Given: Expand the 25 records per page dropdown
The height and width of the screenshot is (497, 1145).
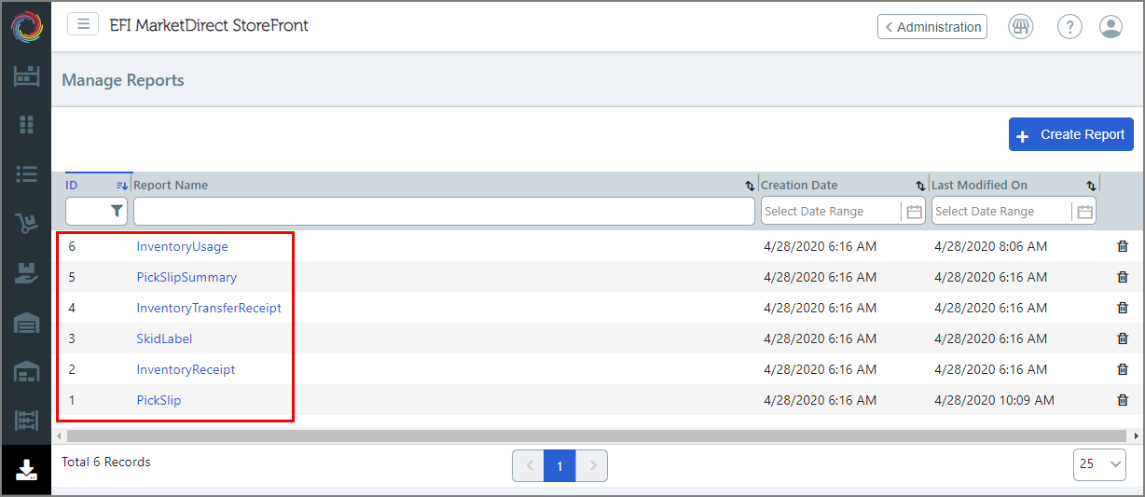Looking at the screenshot, I should click(x=1100, y=463).
